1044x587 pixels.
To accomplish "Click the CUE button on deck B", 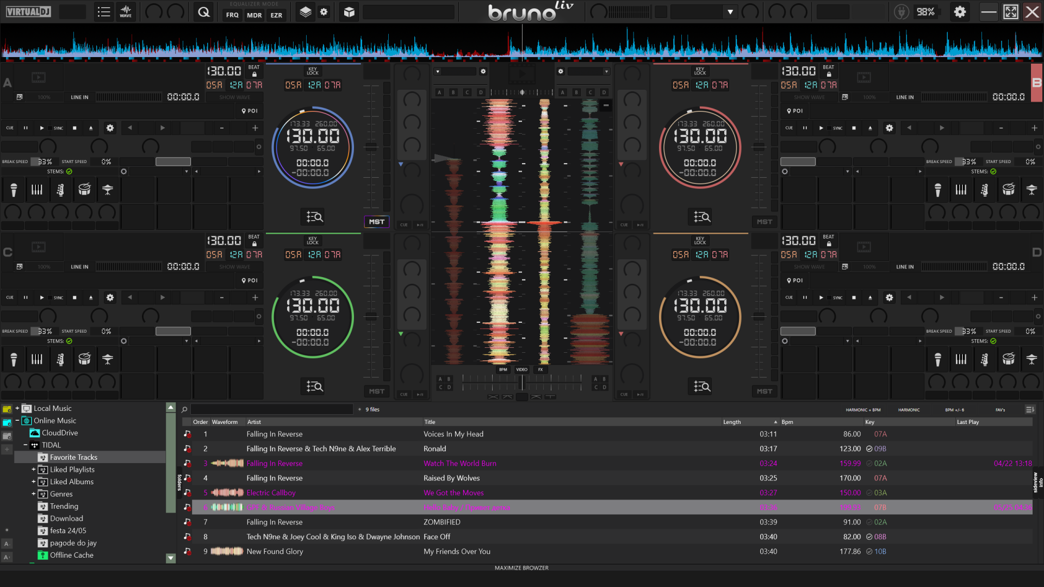I will tap(789, 128).
